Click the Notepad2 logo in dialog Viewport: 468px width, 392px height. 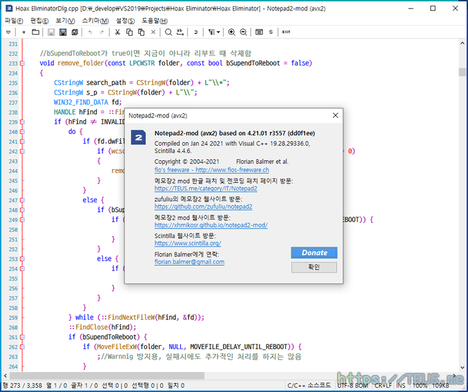[x=139, y=137]
